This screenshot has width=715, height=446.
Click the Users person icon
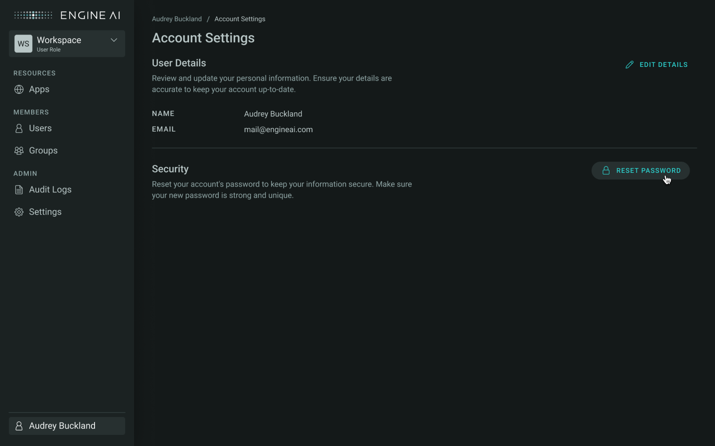19,128
